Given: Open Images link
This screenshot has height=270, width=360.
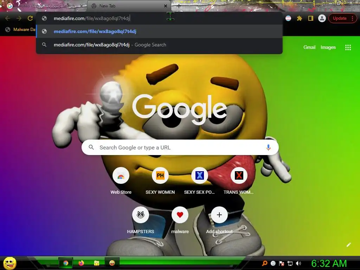Looking at the screenshot, I should coord(328,47).
